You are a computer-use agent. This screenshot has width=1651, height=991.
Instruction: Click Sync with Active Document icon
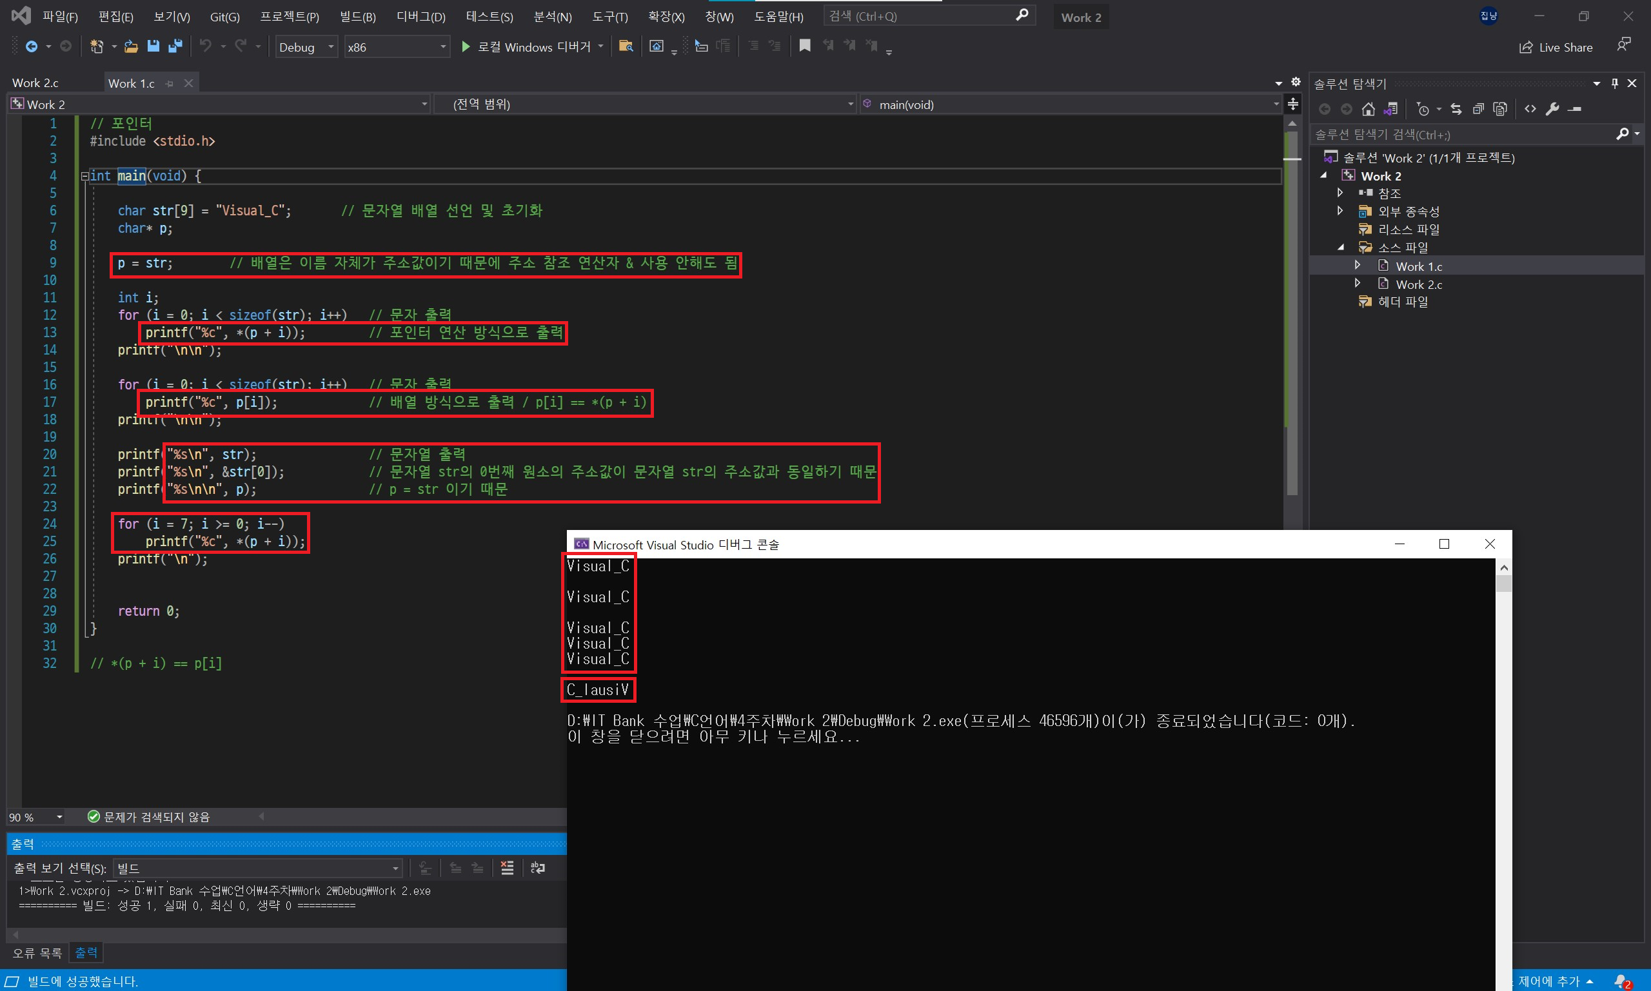[1456, 109]
